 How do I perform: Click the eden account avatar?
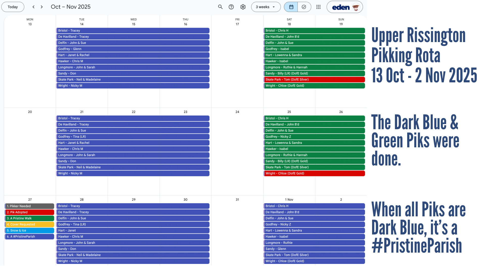(356, 7)
